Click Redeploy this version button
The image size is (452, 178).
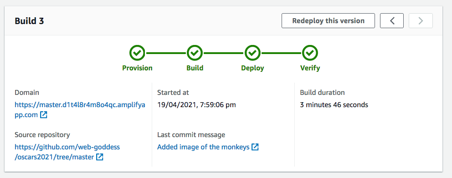[x=329, y=21]
